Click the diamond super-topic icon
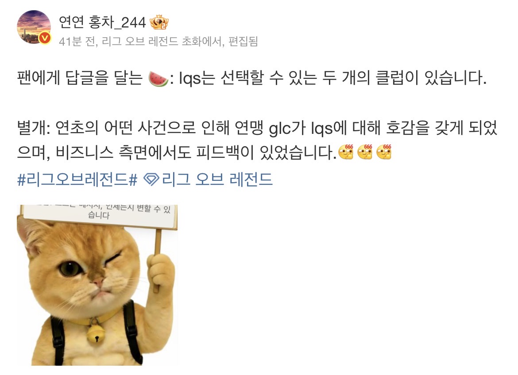The width and height of the screenshot is (518, 375). tap(151, 180)
